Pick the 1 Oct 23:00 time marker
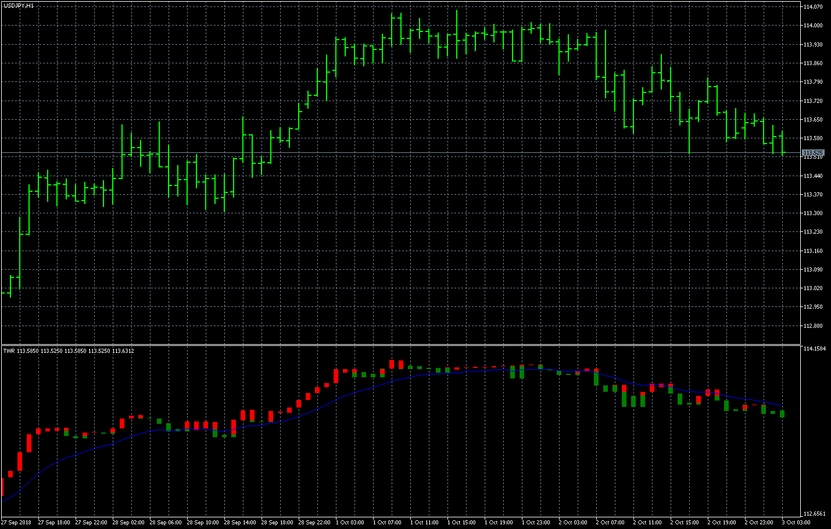This screenshot has height=529, width=831. point(536,522)
